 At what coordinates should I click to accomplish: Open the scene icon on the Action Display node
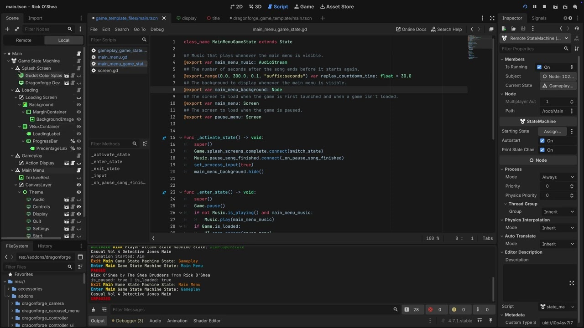coord(67,163)
